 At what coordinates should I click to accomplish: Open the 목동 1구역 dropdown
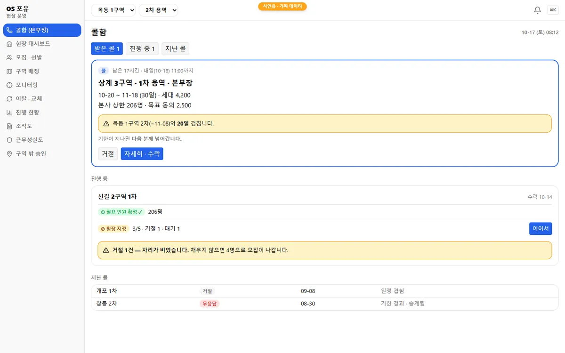click(113, 10)
